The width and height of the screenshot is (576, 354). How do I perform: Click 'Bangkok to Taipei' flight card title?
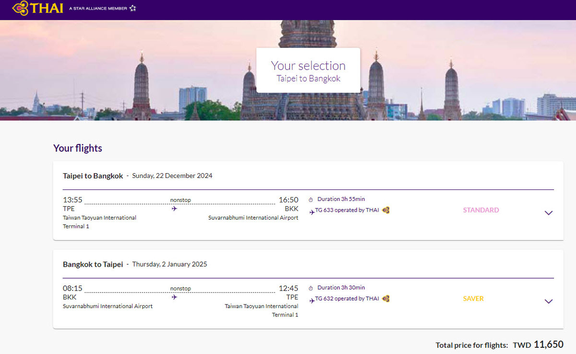[93, 264]
